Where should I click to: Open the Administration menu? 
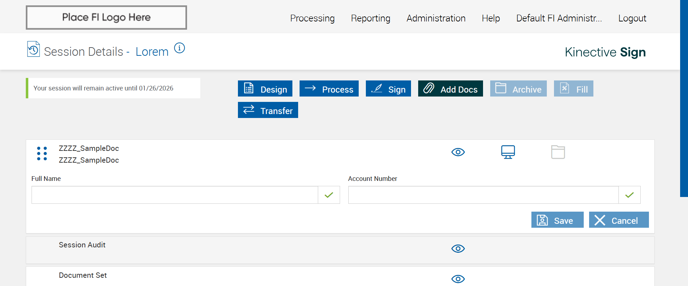(x=436, y=18)
